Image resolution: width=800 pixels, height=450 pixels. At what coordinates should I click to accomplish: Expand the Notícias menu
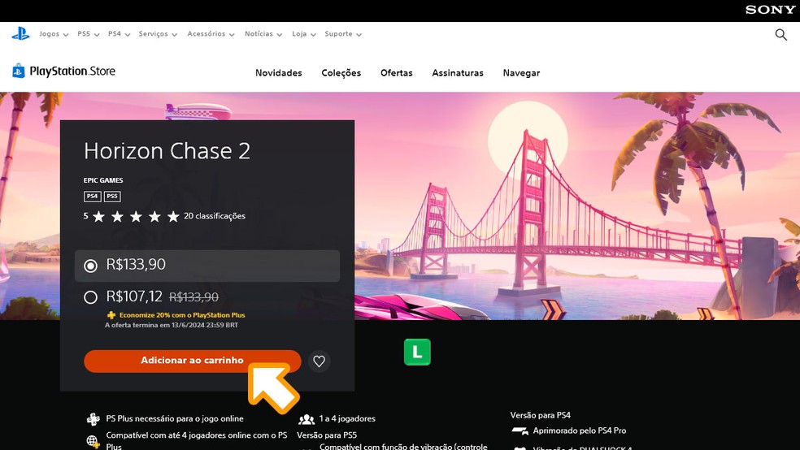[263, 34]
